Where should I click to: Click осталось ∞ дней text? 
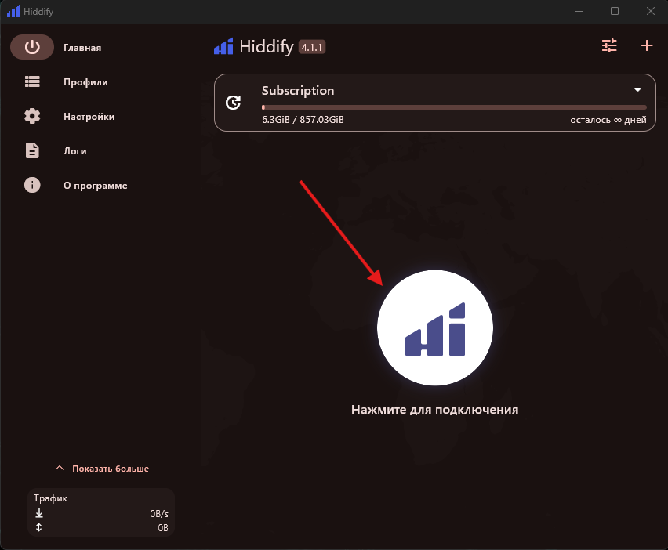[608, 120]
